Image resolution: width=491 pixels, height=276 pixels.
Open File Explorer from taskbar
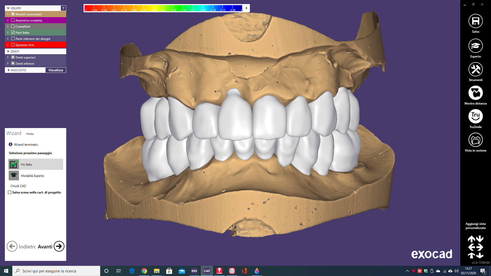[157, 271]
